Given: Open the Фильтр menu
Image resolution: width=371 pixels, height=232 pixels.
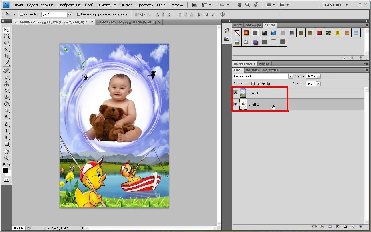Looking at the screenshot, I should tap(126, 5).
